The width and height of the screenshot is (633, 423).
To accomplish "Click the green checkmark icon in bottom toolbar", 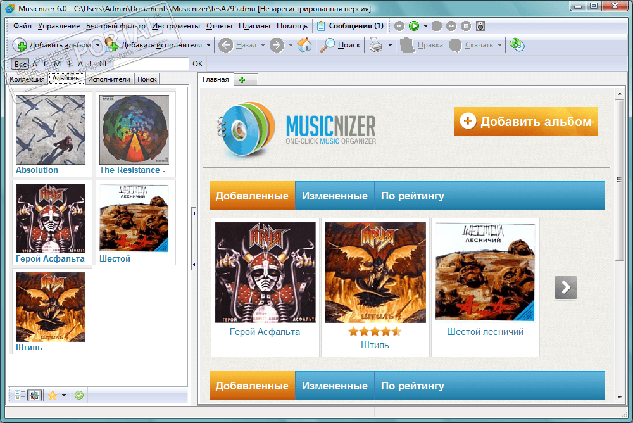I will pos(79,395).
